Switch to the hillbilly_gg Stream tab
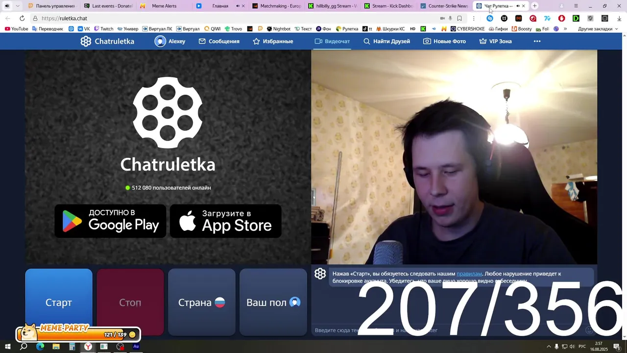Screen dimensions: 627x353 pos(332,6)
